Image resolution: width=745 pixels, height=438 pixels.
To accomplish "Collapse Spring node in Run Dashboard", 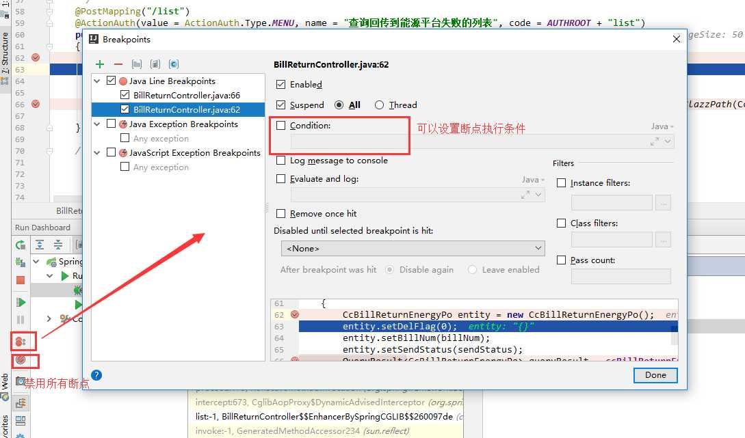I will point(36,262).
